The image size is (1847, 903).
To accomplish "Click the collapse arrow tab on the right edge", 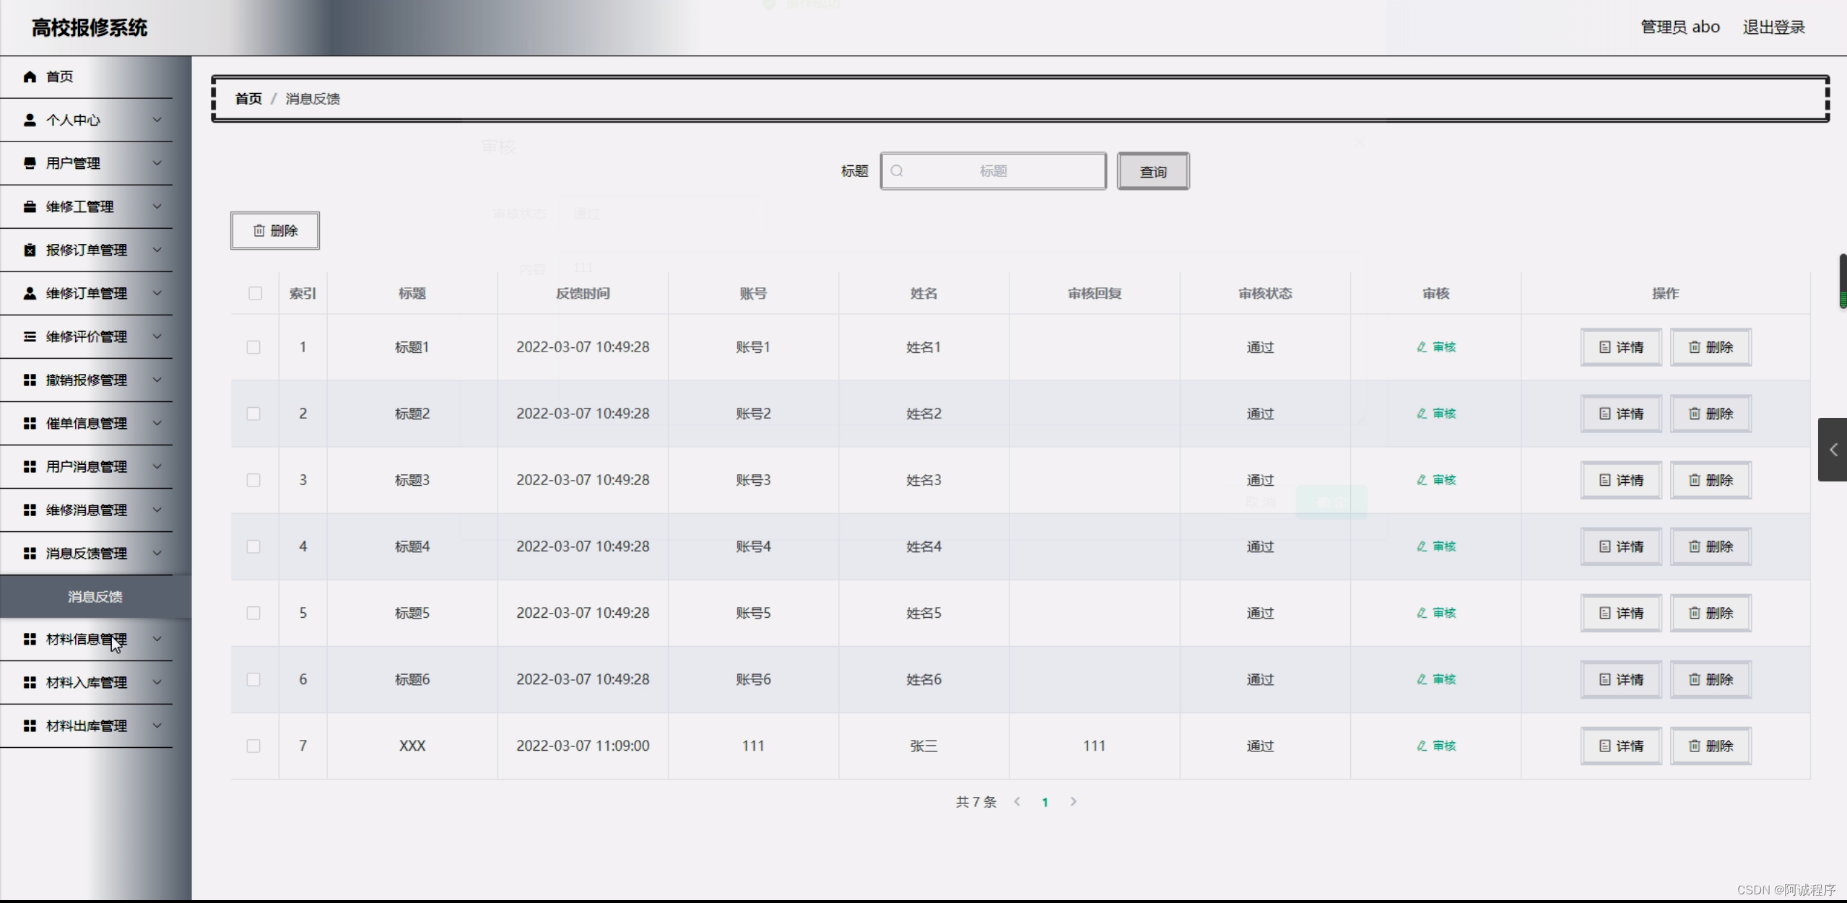I will tap(1833, 450).
